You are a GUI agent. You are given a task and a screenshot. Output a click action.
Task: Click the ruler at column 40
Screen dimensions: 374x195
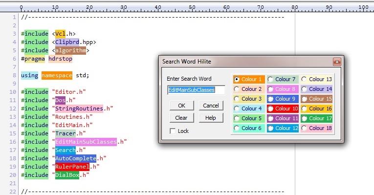[x=158, y=7]
